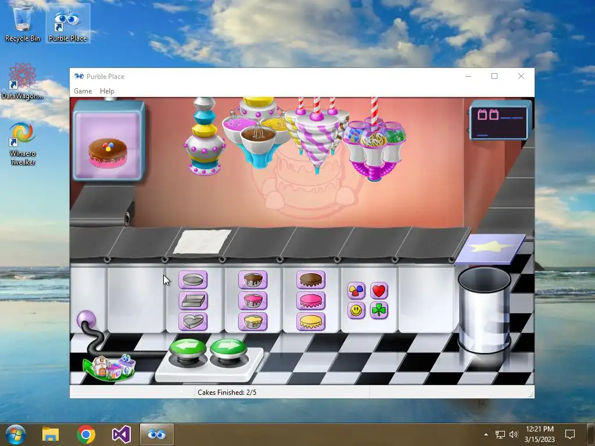Return to Purble Place village icon

(x=109, y=367)
